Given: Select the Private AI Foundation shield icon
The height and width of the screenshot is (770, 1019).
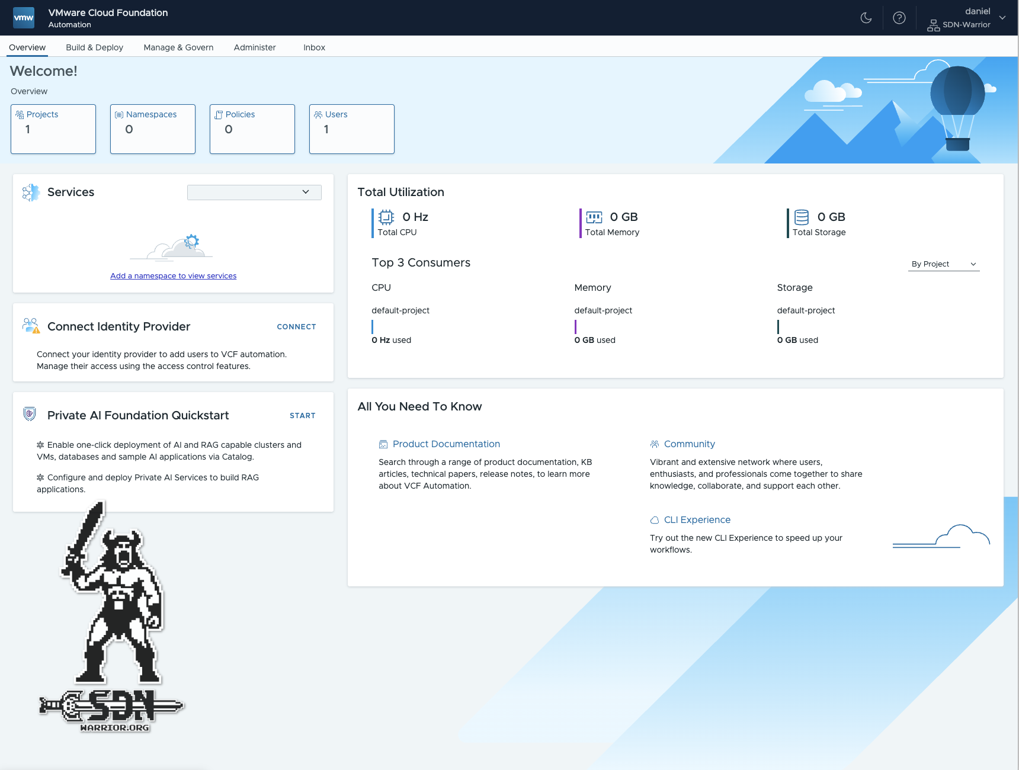Looking at the screenshot, I should point(30,415).
